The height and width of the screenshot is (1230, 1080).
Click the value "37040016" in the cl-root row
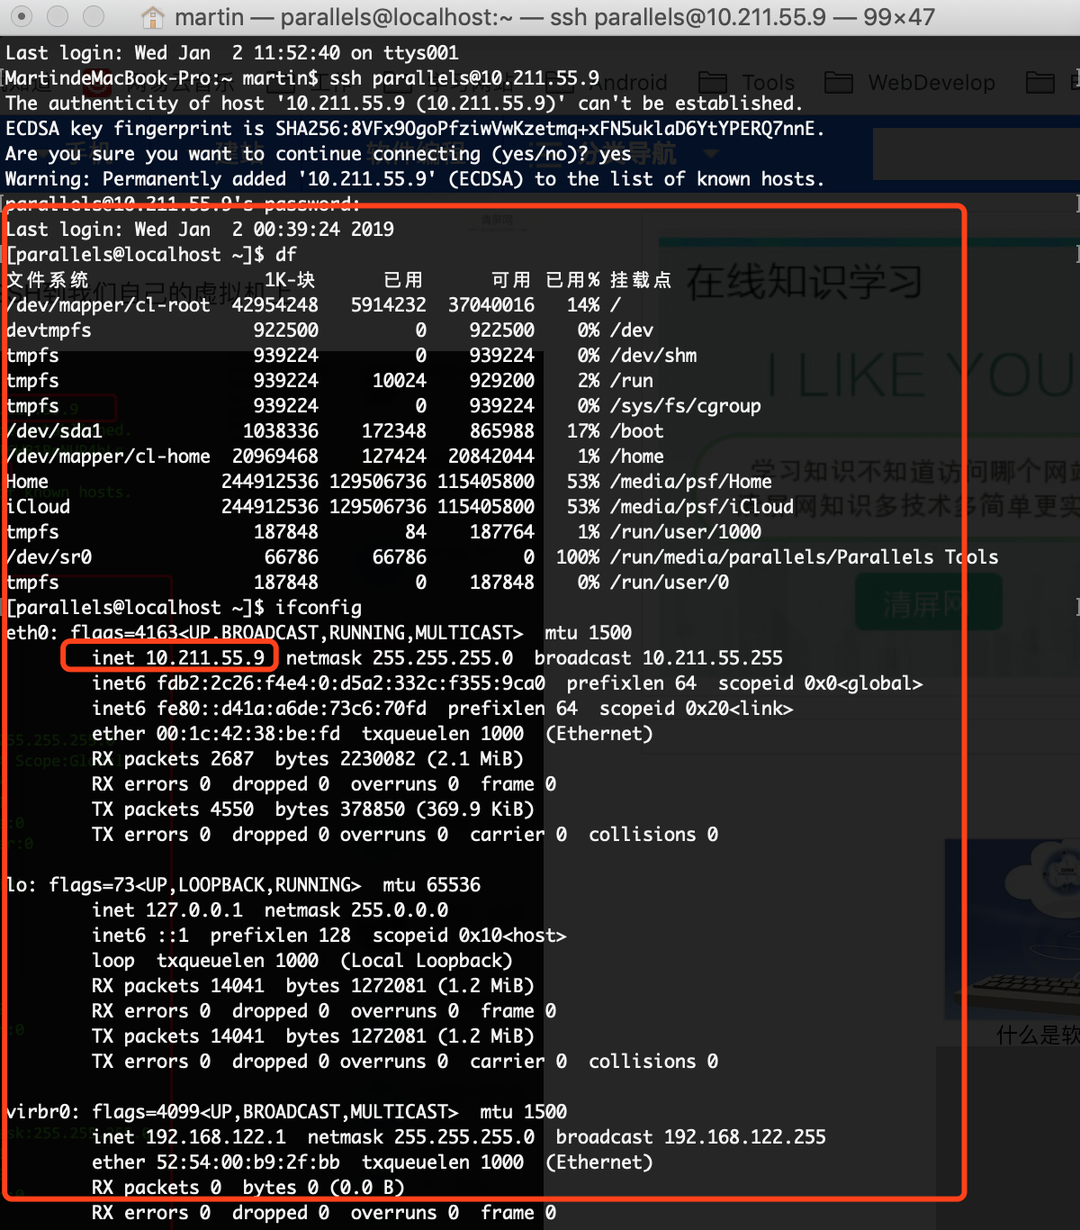[x=491, y=305]
